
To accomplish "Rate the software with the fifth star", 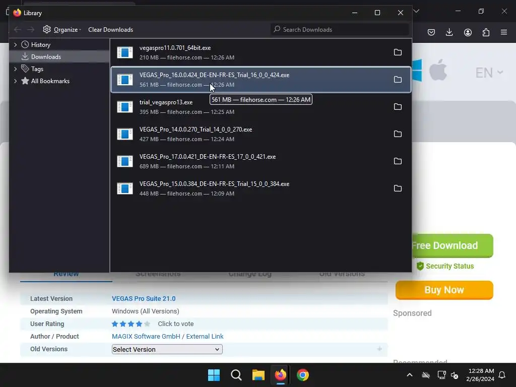I will coord(147,324).
